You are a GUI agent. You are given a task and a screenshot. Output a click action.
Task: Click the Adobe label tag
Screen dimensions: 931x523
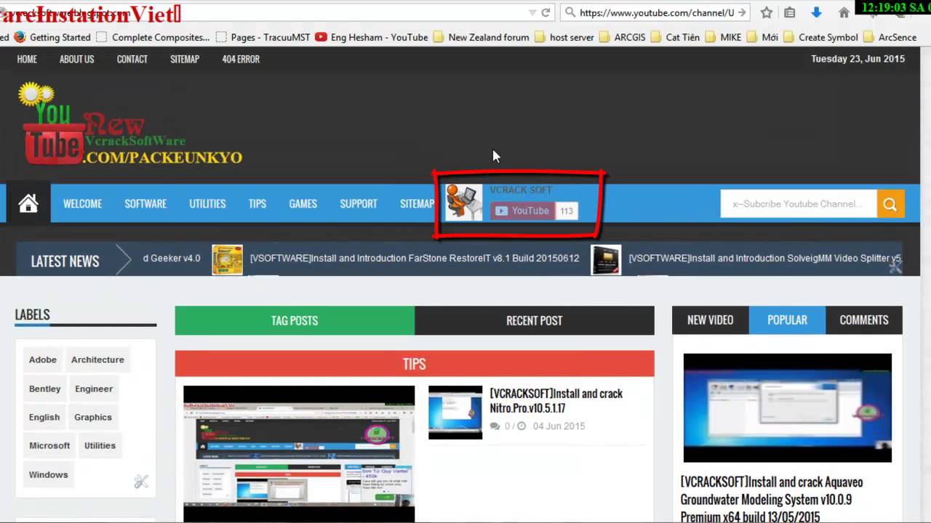(x=43, y=360)
